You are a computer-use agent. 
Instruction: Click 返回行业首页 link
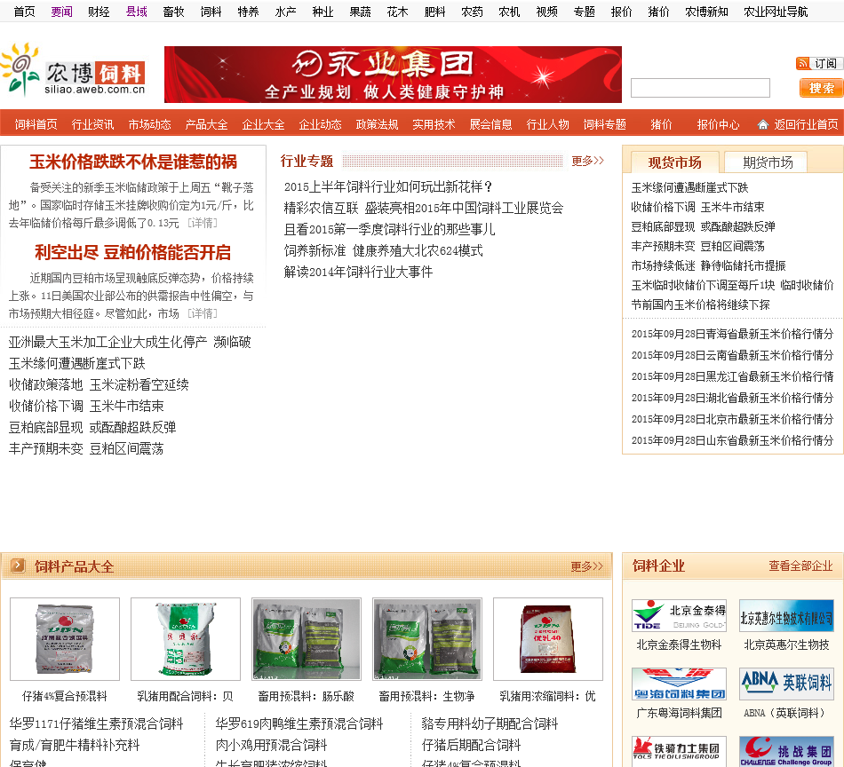click(806, 125)
